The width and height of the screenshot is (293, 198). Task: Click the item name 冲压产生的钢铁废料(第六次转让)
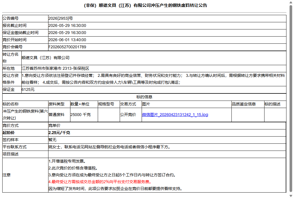tap(25, 115)
